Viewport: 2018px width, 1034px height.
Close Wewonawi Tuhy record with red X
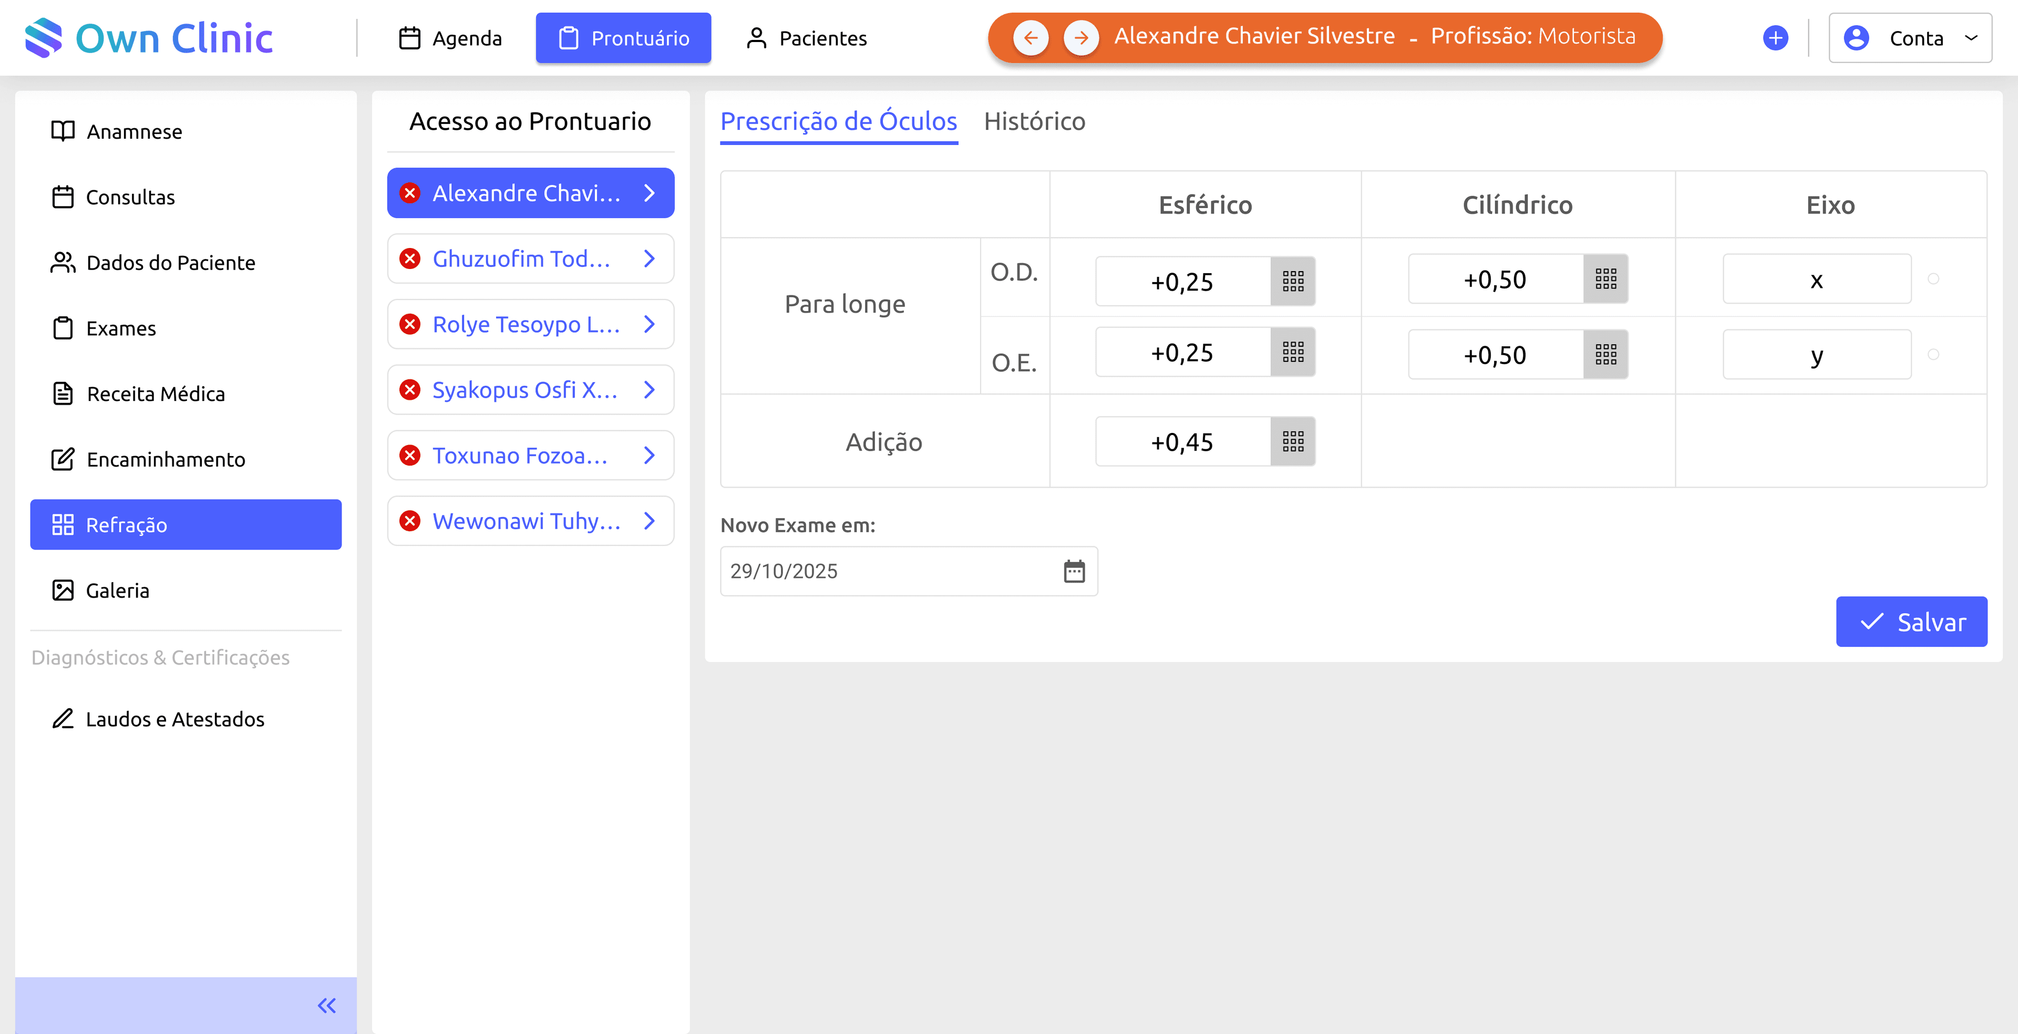410,521
